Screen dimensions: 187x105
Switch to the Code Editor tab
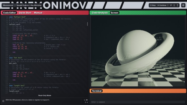coord(9,13)
